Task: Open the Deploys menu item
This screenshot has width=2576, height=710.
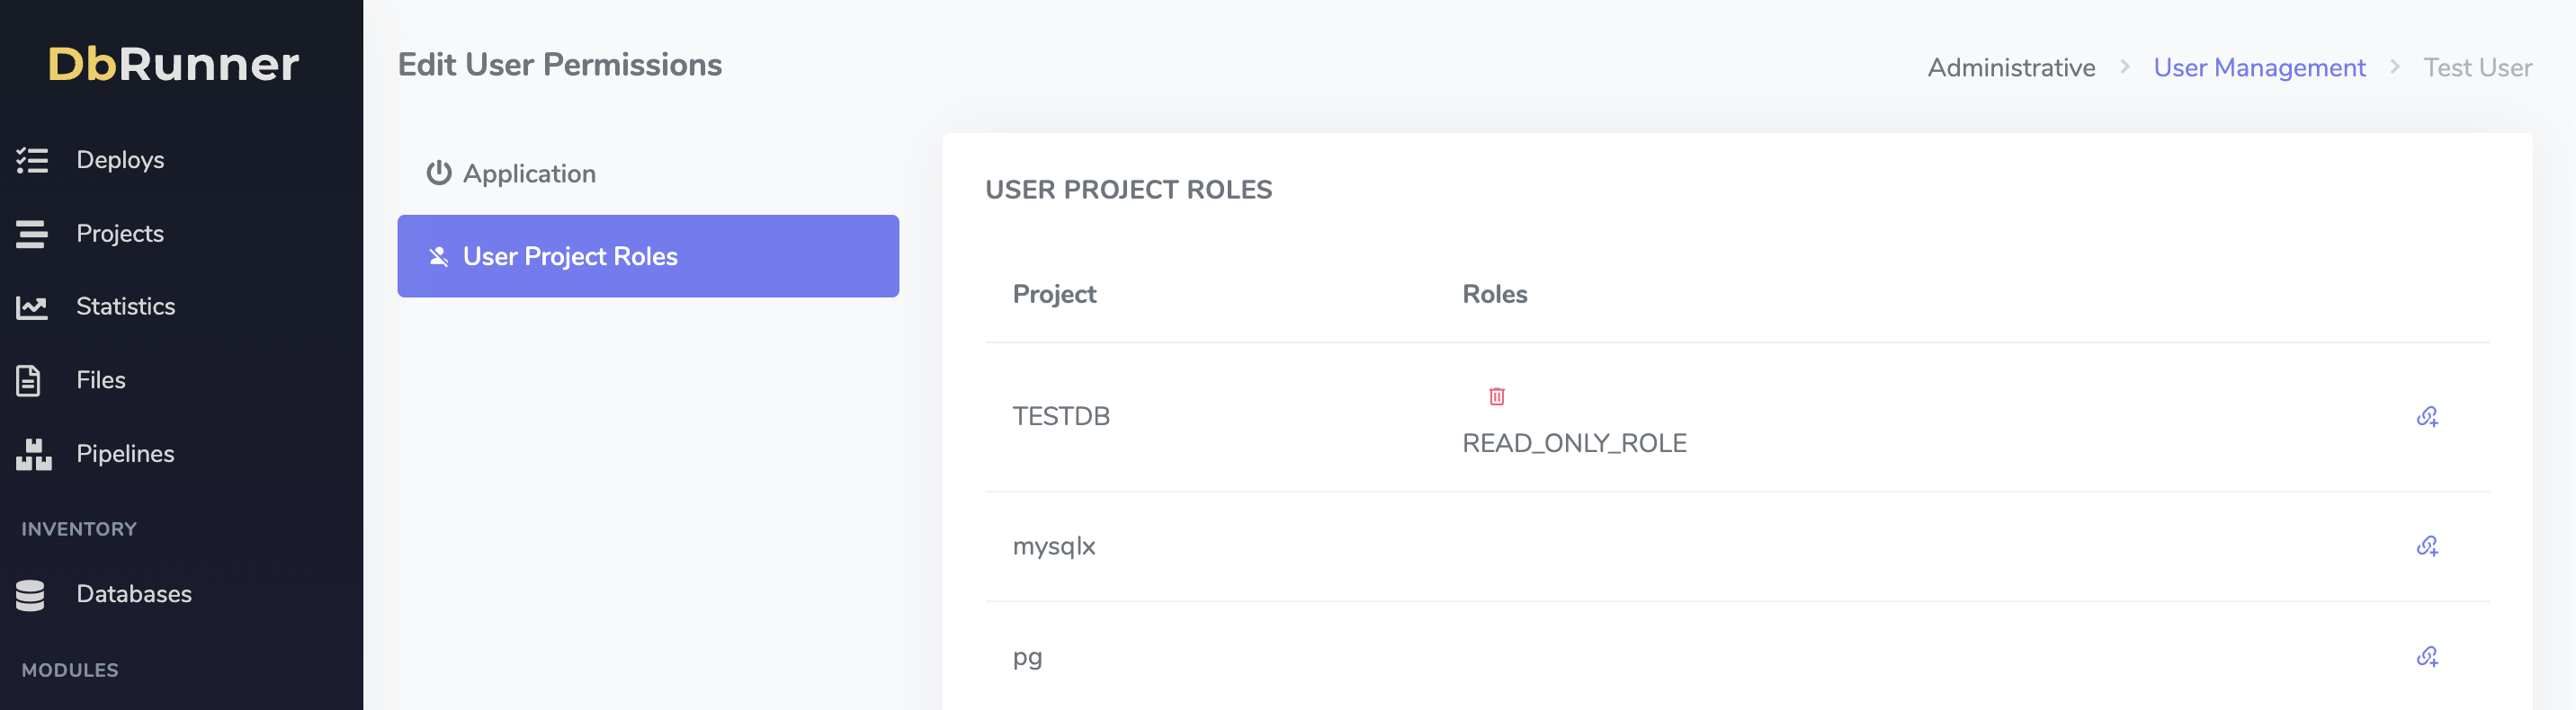Action: click(120, 160)
